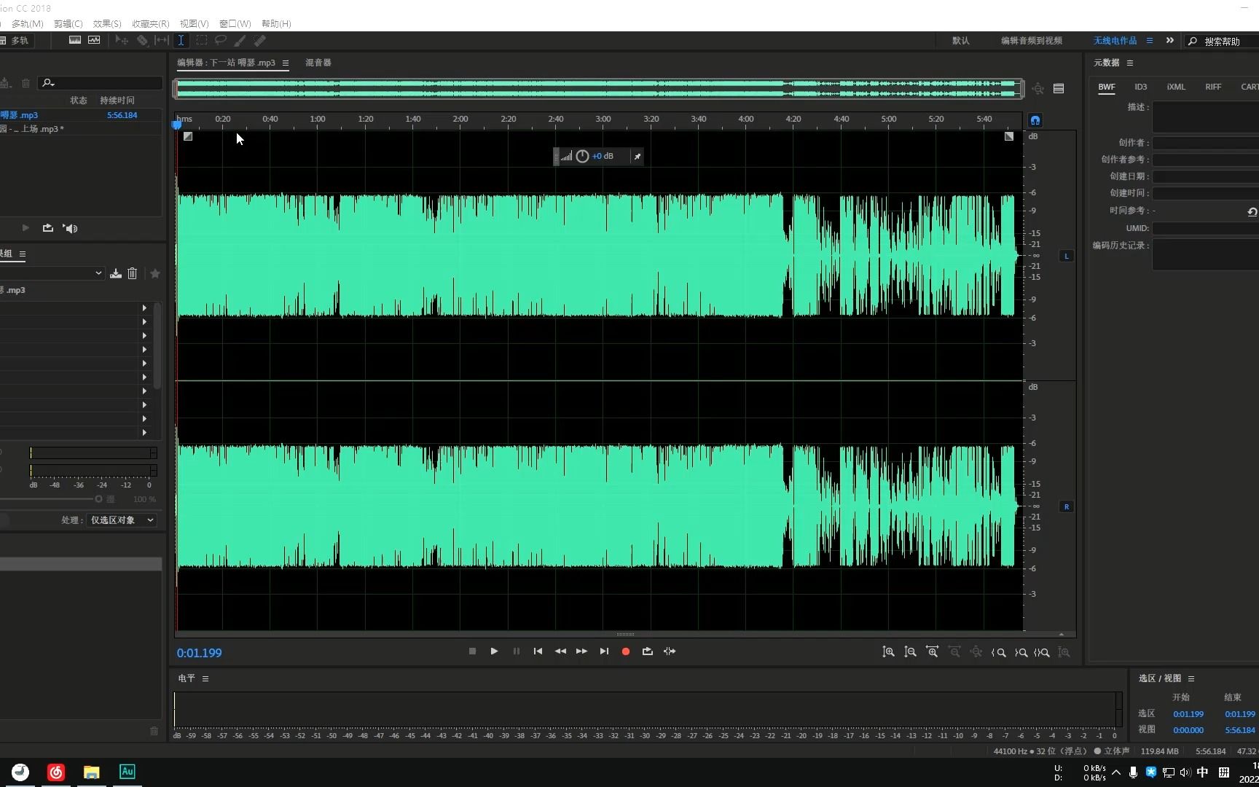Click the Fast Forward transport button
Viewport: 1259px width, 787px height.
coord(581,651)
